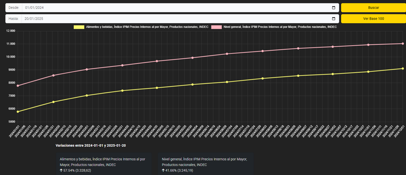Select pink Nivel general point for April 2024
Image resolution: width=406 pixels, height=175 pixels.
click(122, 65)
